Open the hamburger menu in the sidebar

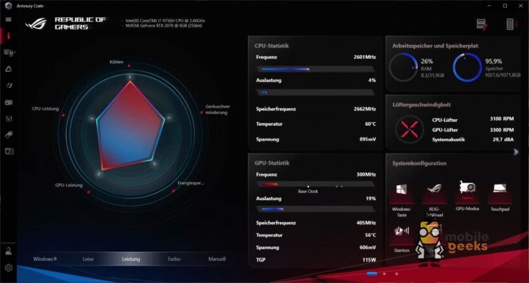(8, 20)
